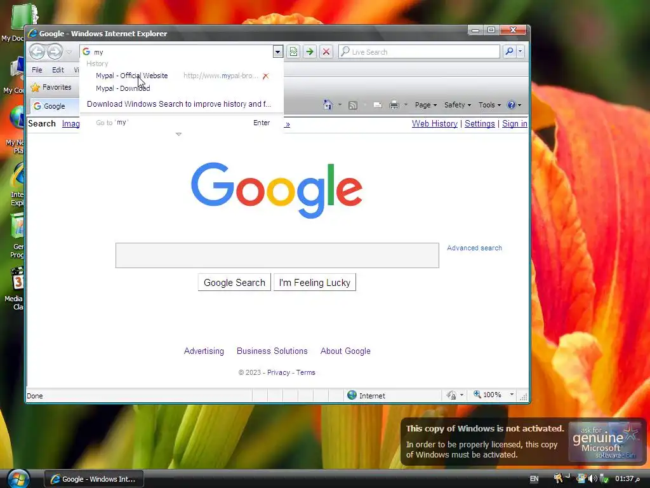Expand the autocomplete list with bottom arrow
The image size is (650, 488).
pyautogui.click(x=178, y=134)
